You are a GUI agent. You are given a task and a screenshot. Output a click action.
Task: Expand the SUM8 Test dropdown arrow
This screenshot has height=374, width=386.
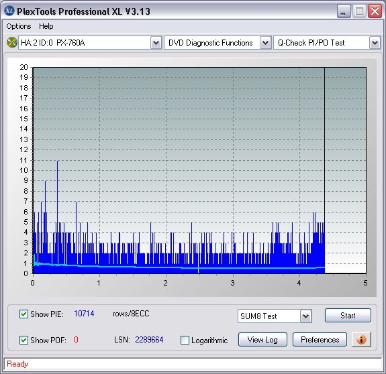click(x=305, y=316)
